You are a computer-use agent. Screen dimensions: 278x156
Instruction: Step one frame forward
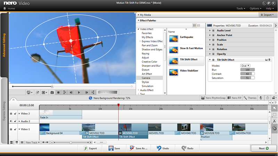click(x=87, y=92)
